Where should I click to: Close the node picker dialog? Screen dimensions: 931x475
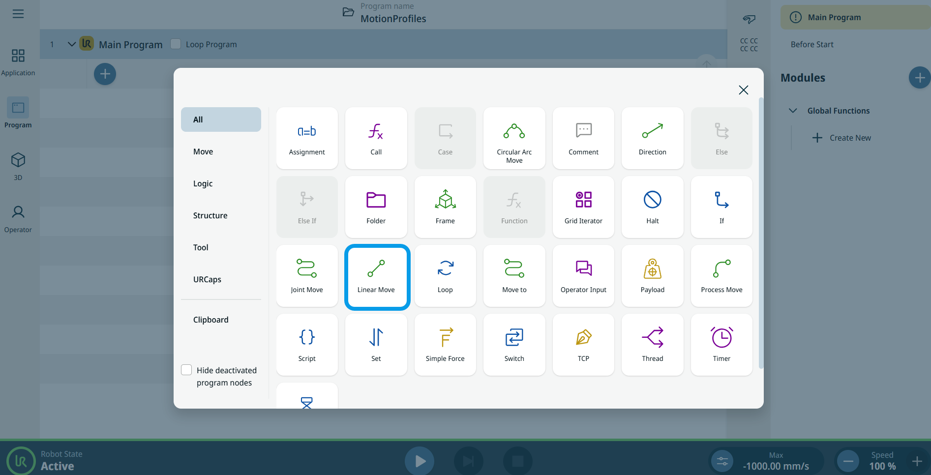[743, 90]
